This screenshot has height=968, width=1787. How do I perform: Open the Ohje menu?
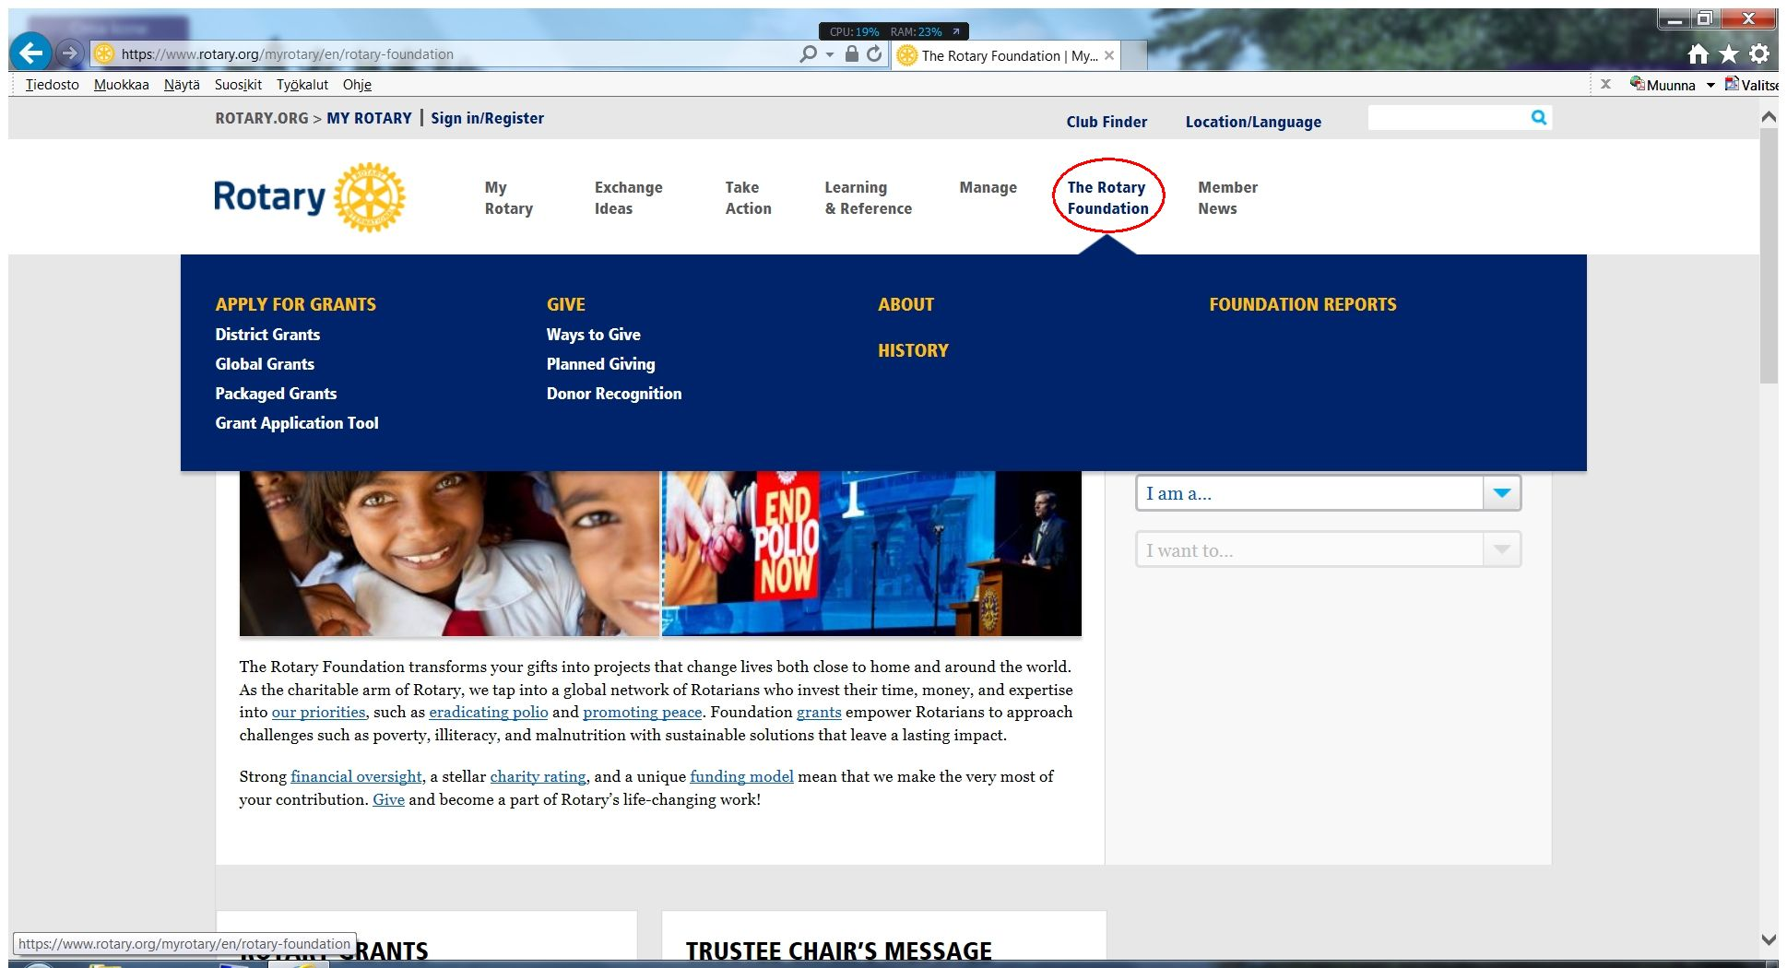click(x=357, y=85)
